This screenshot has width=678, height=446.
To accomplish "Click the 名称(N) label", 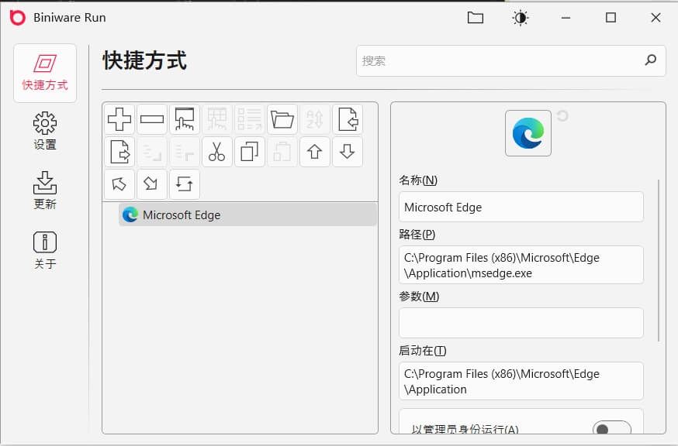I will [418, 180].
